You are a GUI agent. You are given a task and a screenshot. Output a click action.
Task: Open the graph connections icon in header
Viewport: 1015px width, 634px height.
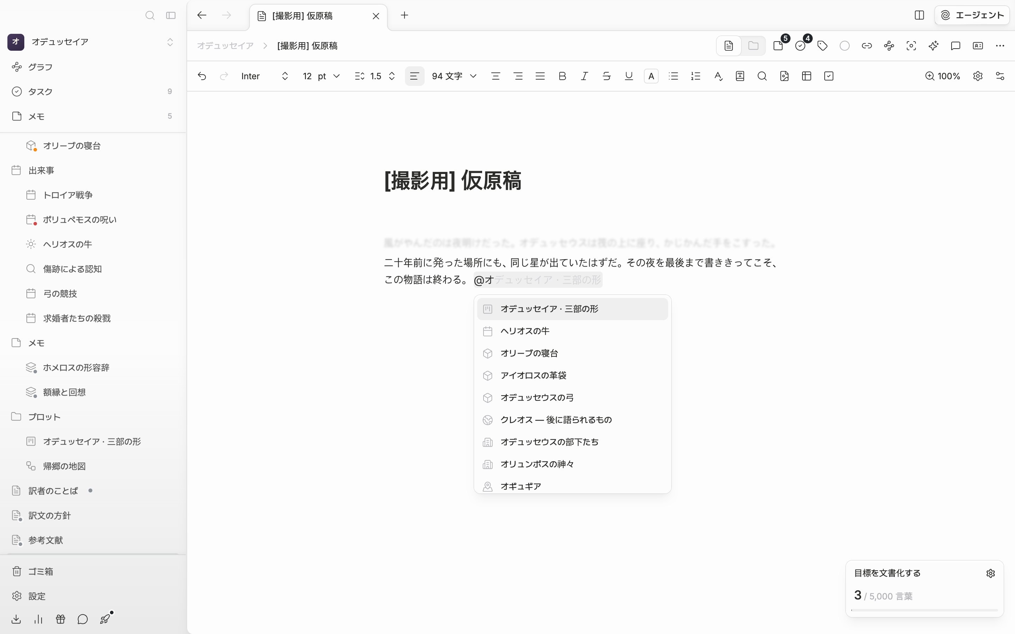pos(889,46)
